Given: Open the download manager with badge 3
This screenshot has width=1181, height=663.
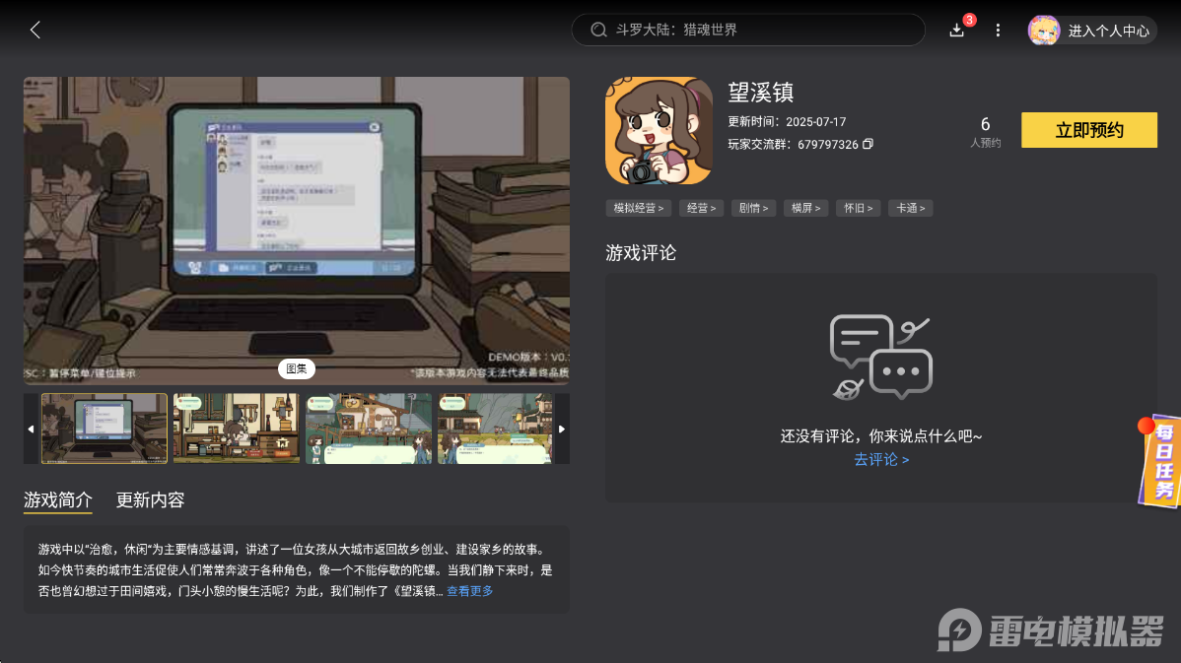Looking at the screenshot, I should tap(955, 31).
